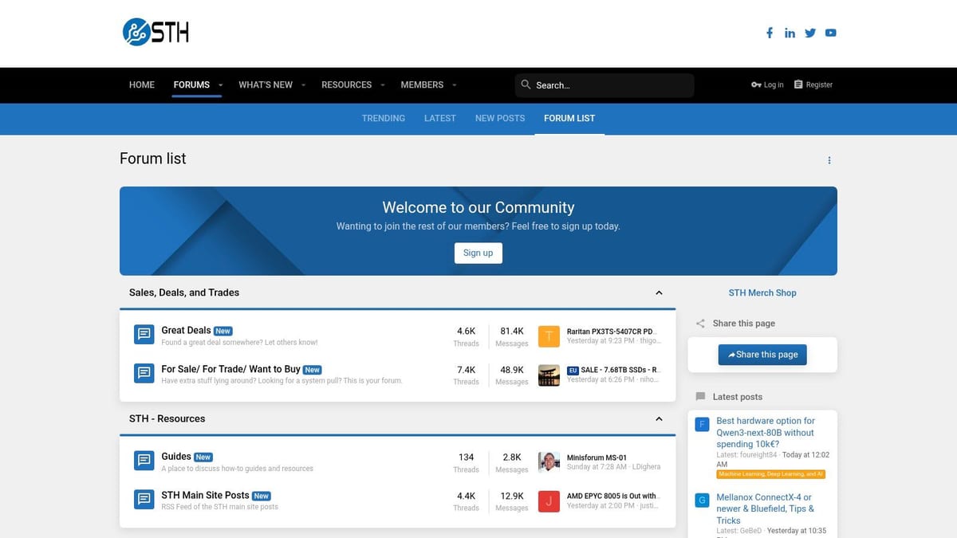
Task: Click the STH Main Site Posts forum icon
Action: point(144,500)
